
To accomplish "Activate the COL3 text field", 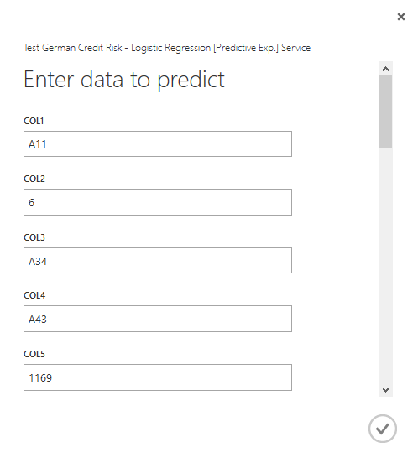I will [158, 260].
